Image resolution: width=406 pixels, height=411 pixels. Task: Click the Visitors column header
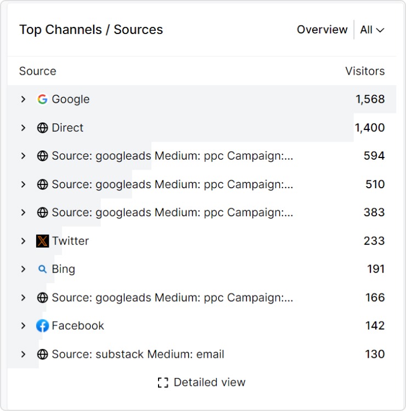pos(365,71)
